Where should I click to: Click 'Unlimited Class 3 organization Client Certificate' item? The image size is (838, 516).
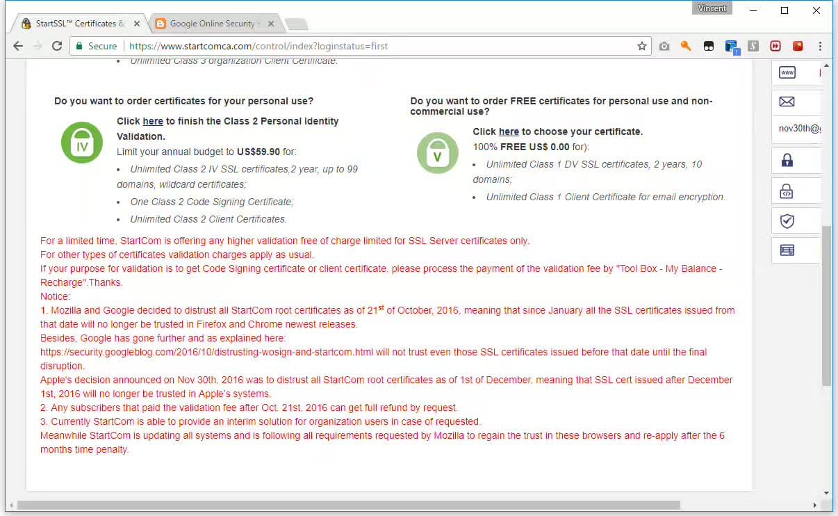point(233,61)
